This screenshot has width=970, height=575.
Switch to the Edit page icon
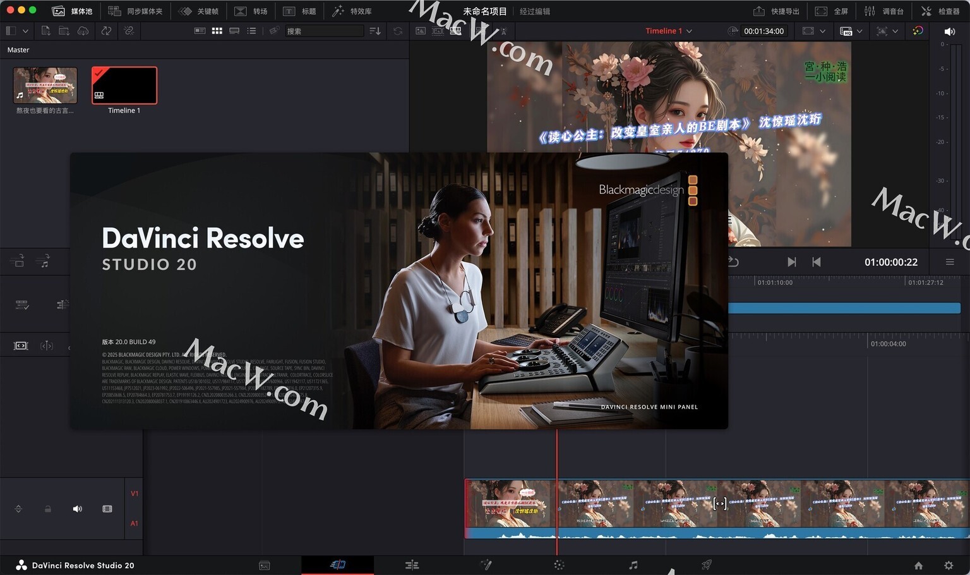coord(412,565)
